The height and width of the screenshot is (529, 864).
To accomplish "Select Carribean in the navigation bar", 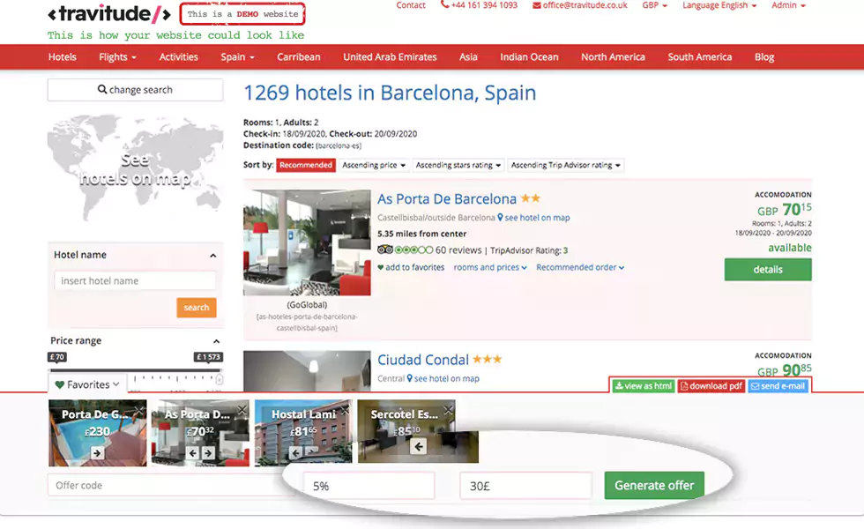I will [299, 56].
